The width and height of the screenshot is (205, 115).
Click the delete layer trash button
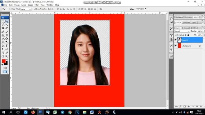click(201, 106)
